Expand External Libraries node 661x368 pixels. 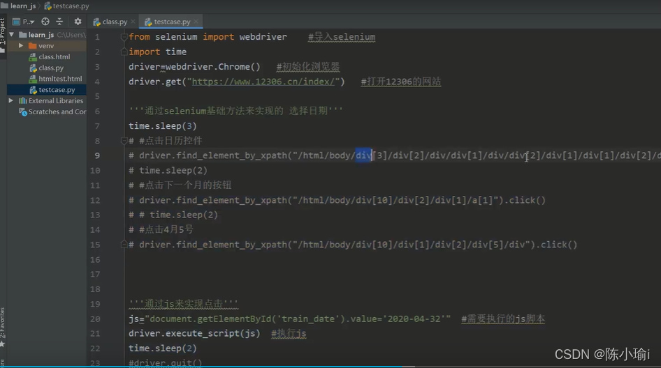[11, 100]
